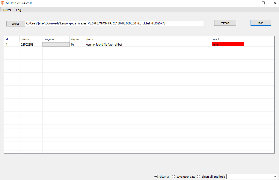This screenshot has width=279, height=180.
Task: Minimize the MiFlash window
Action: (252, 3)
